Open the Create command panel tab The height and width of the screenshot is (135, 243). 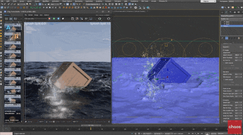point(222,12)
